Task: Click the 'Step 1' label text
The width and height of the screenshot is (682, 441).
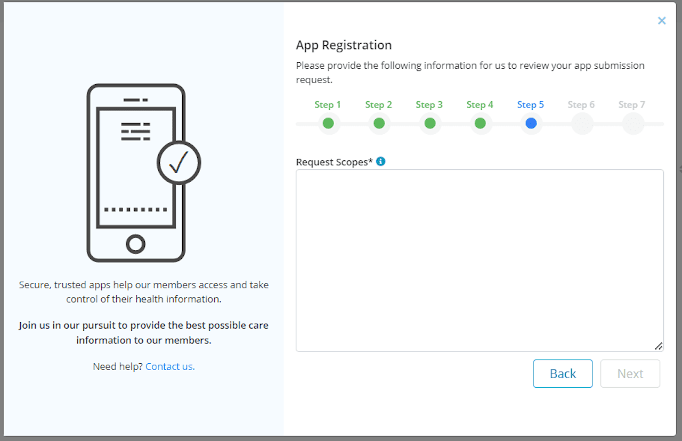Action: 328,104
